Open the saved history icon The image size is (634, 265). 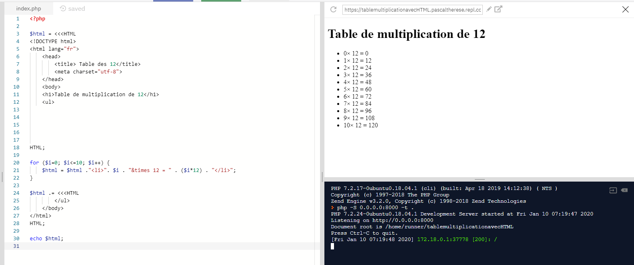pyautogui.click(x=63, y=8)
